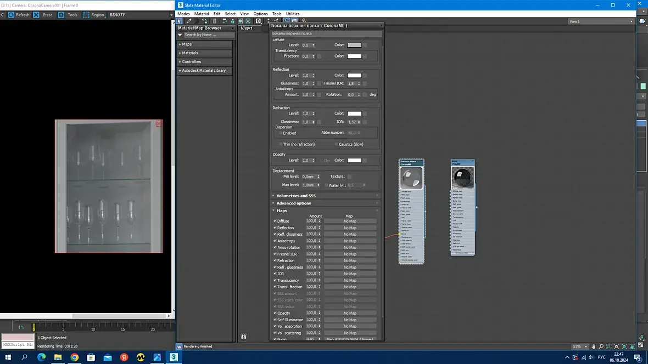Viewport: 648px width, 364px height.
Task: Enable the Dispersion Enabled checkbox
Action: pos(281,133)
